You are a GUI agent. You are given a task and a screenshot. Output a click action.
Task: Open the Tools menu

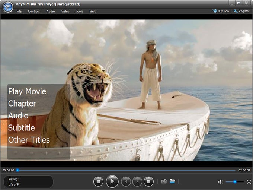pos(79,11)
